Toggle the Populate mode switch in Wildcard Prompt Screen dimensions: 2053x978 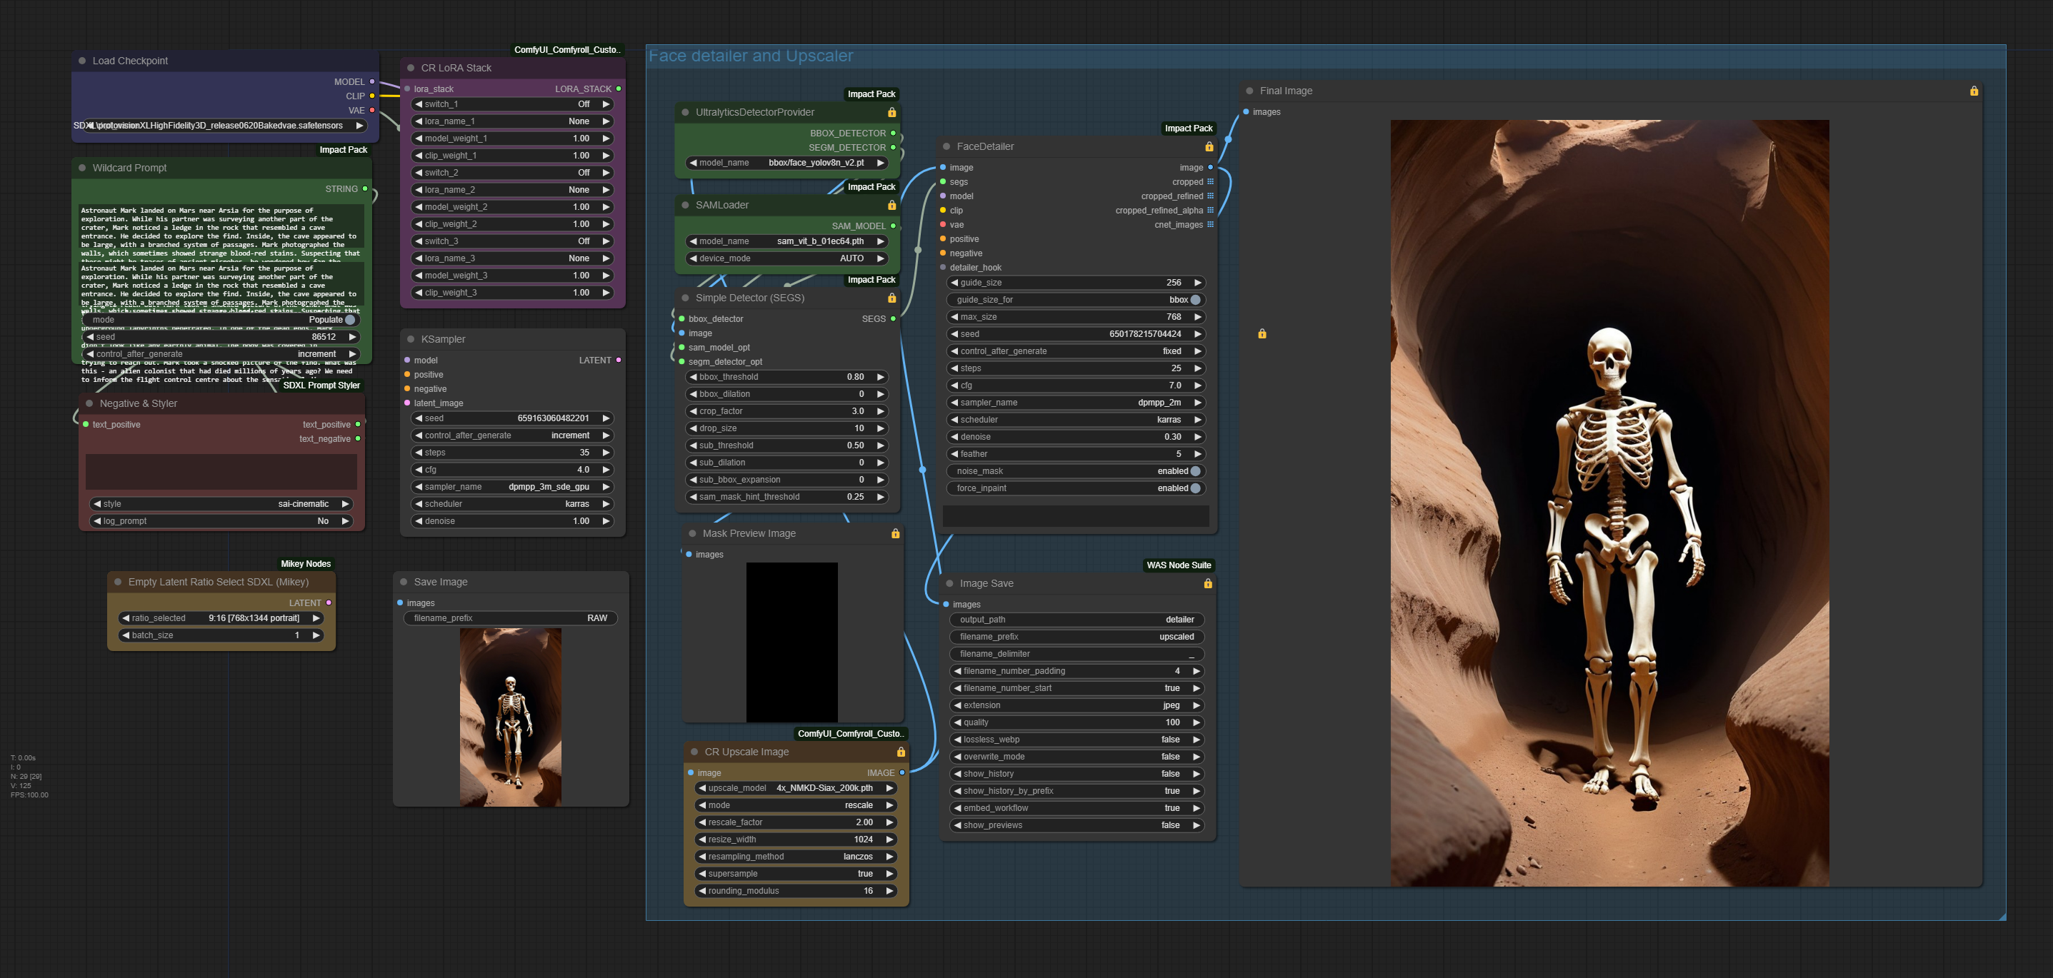[x=350, y=319]
